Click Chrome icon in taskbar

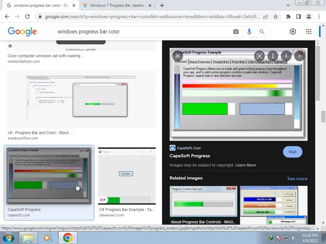pyautogui.click(x=67, y=238)
